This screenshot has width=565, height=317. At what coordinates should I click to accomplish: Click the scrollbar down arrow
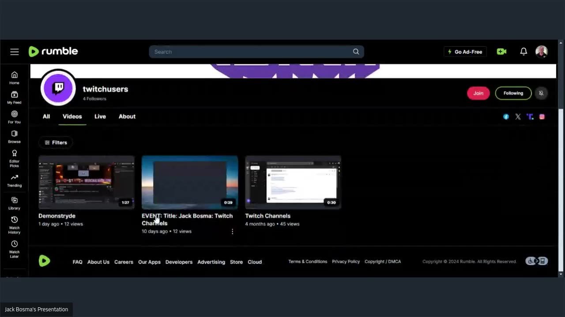(561, 274)
